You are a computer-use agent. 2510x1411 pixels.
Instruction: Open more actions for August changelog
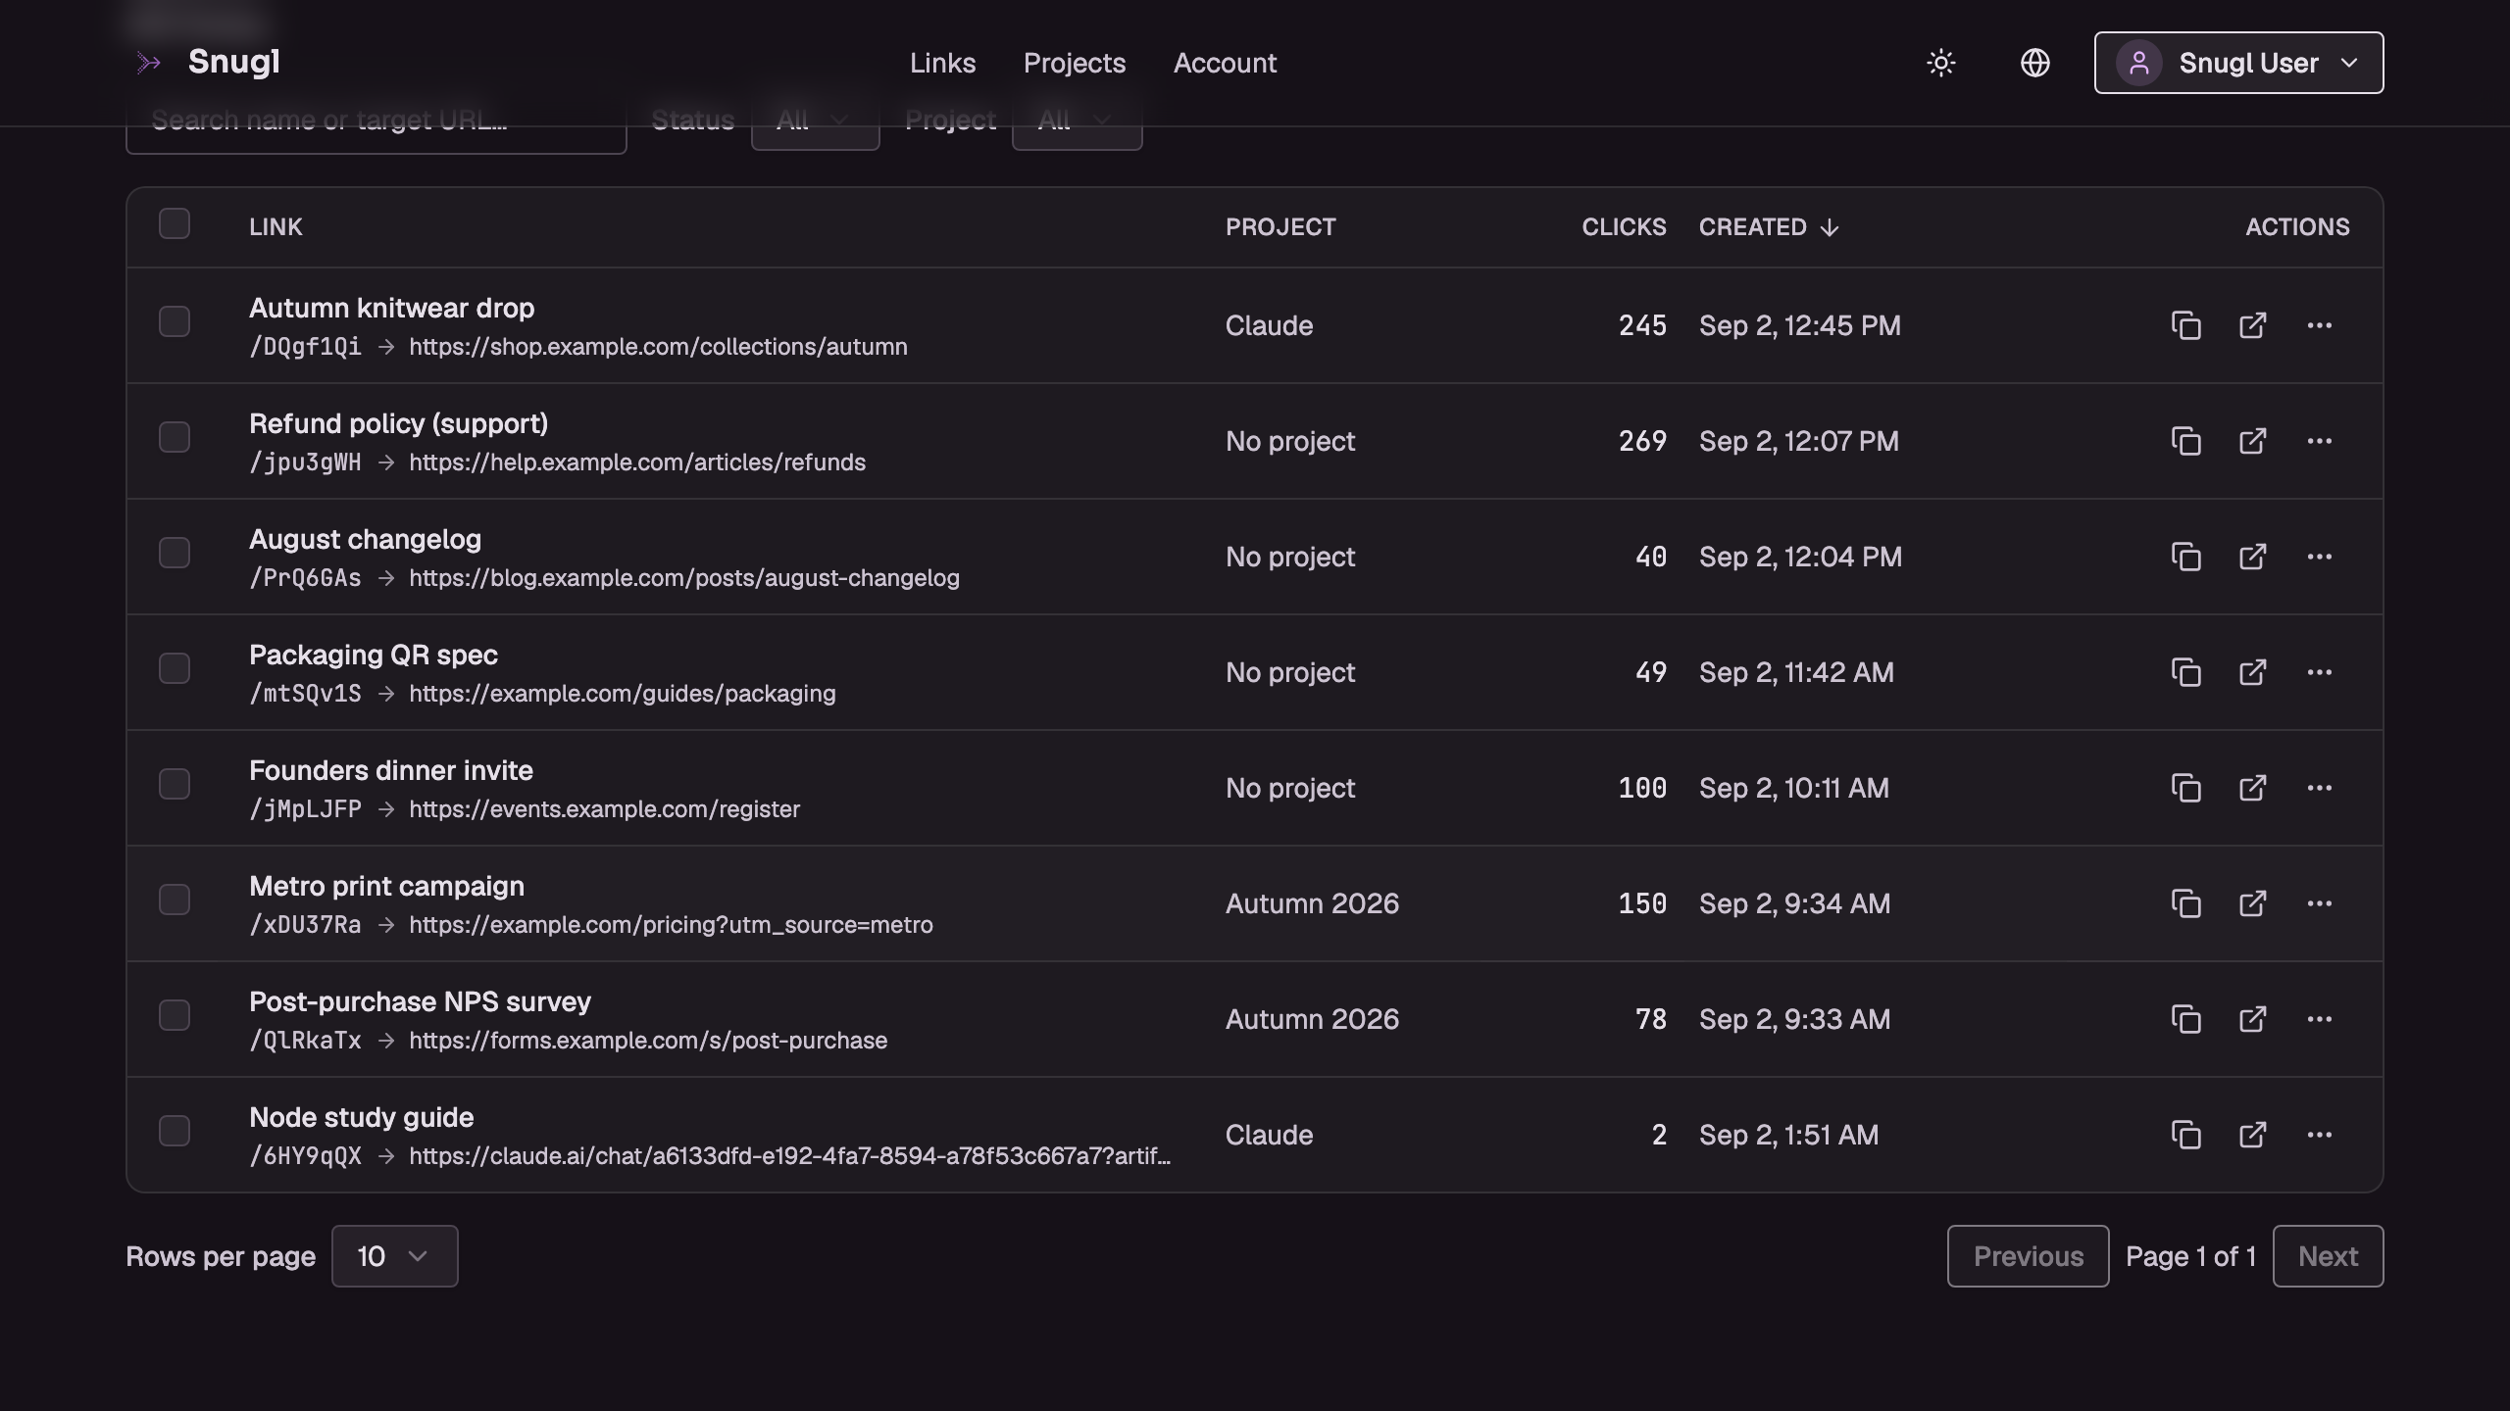click(2320, 557)
